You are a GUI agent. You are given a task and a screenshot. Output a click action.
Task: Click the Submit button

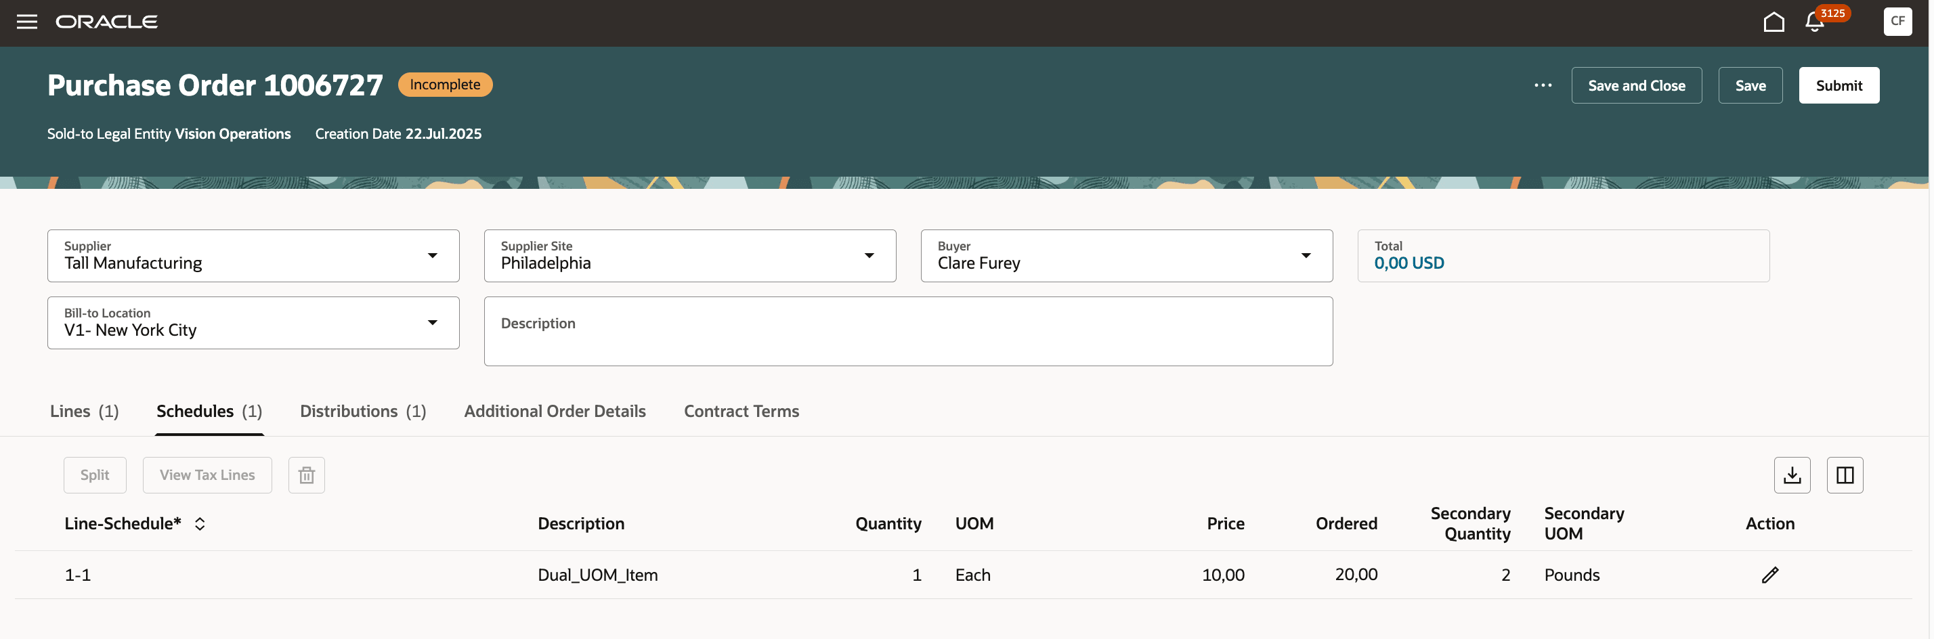coord(1839,85)
